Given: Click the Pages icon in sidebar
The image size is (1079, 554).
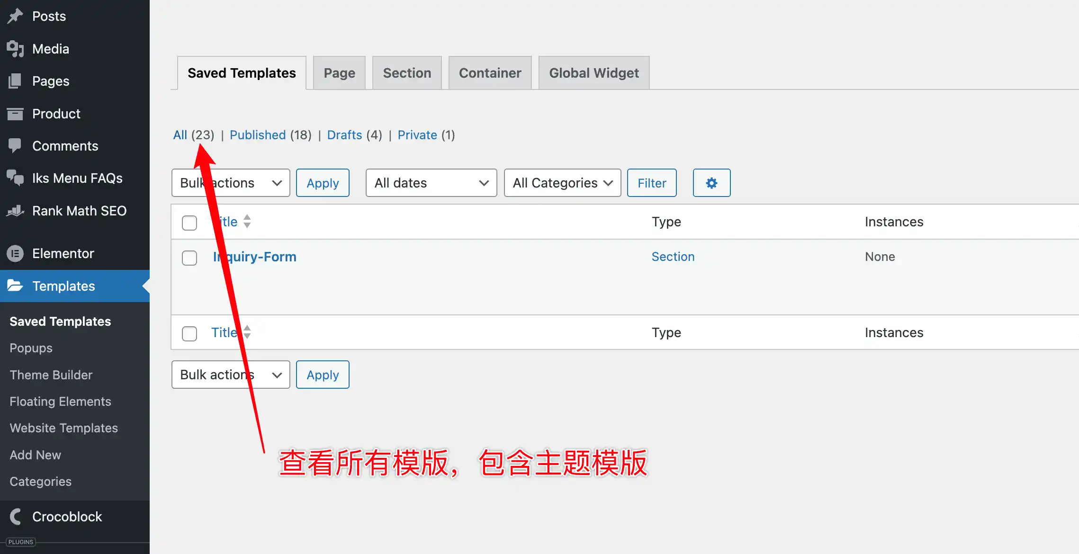Looking at the screenshot, I should pyautogui.click(x=15, y=81).
